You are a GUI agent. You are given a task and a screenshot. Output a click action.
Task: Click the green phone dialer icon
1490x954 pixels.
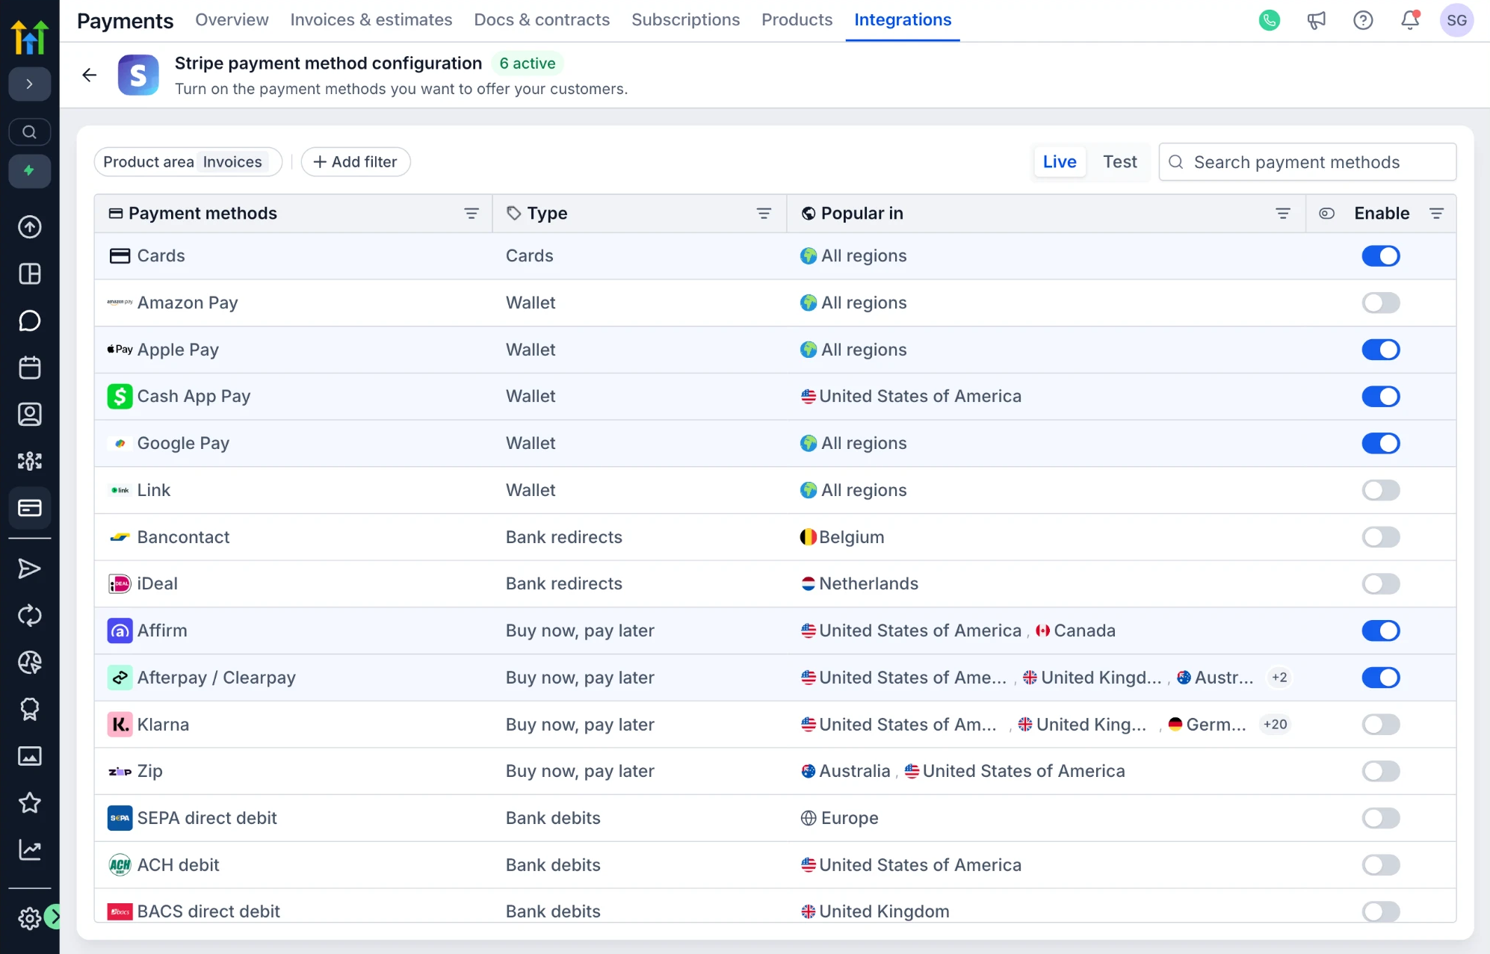tap(1270, 20)
